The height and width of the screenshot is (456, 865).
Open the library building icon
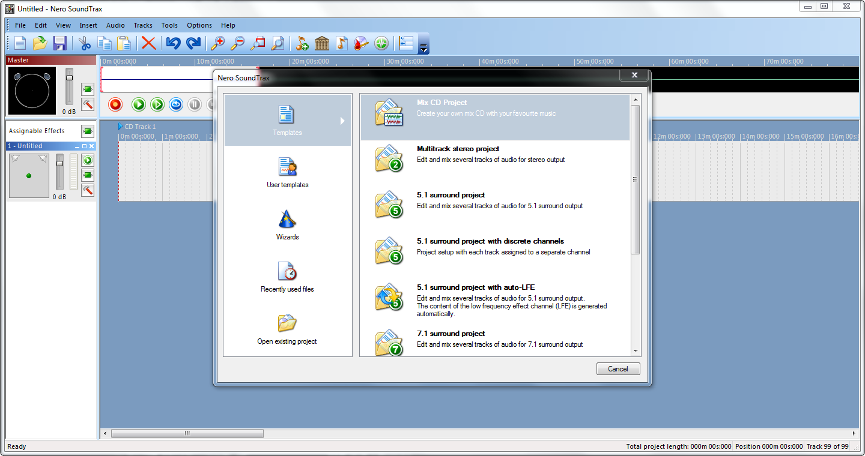coord(322,43)
